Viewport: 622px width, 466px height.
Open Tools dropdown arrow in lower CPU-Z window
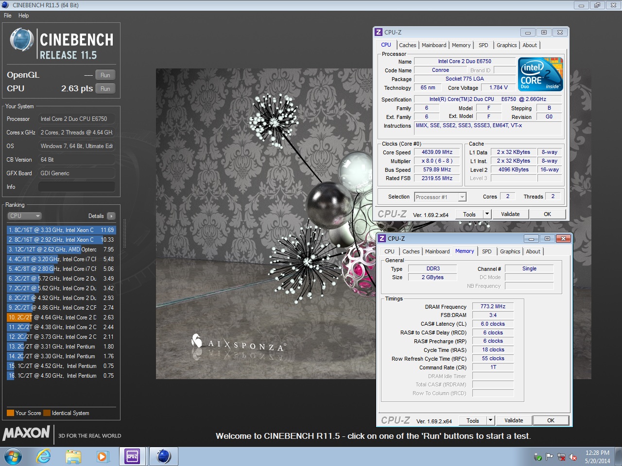coord(490,421)
